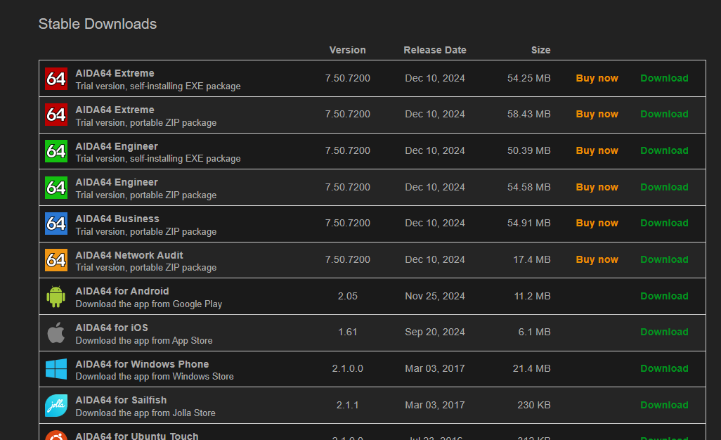The height and width of the screenshot is (440, 721).
Task: Buy AIDA64 Extreme portable ZIP package
Action: 597,115
